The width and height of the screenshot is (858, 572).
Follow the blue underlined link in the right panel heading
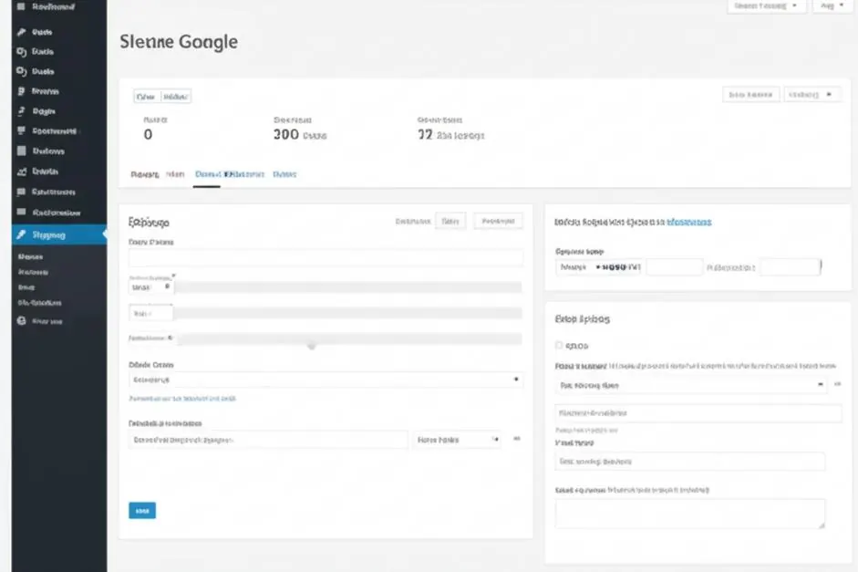[689, 223]
